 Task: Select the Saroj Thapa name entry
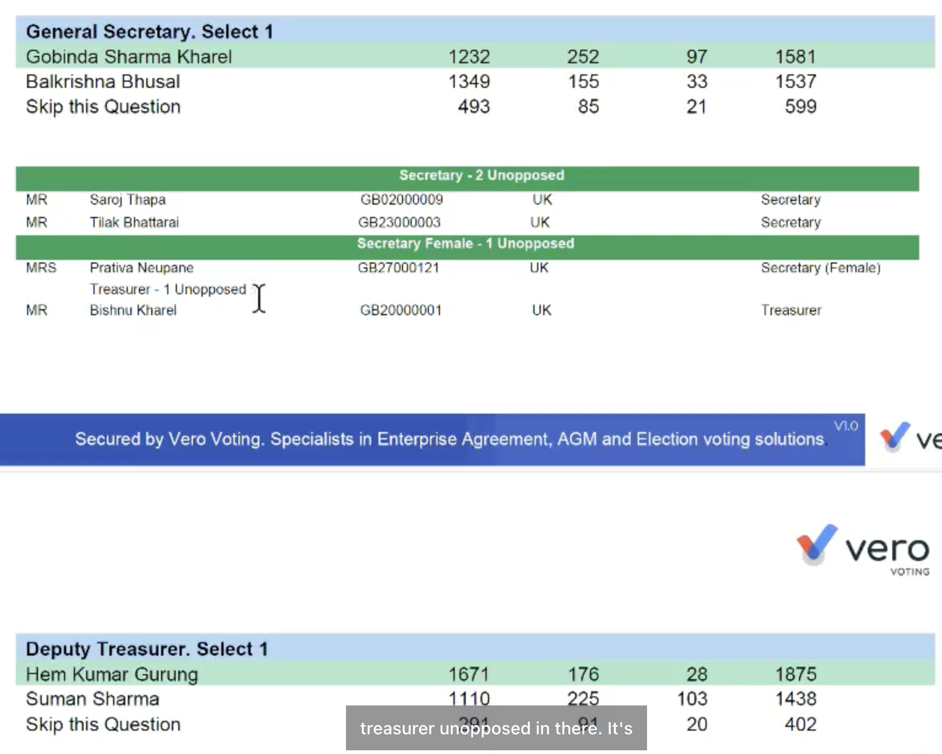[128, 200]
